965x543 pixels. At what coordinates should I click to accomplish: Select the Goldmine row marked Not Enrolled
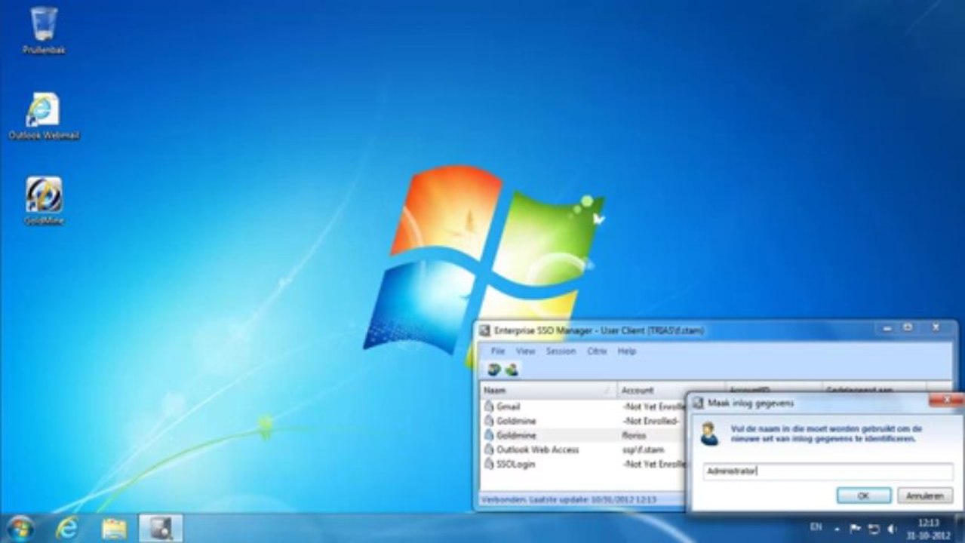point(584,421)
